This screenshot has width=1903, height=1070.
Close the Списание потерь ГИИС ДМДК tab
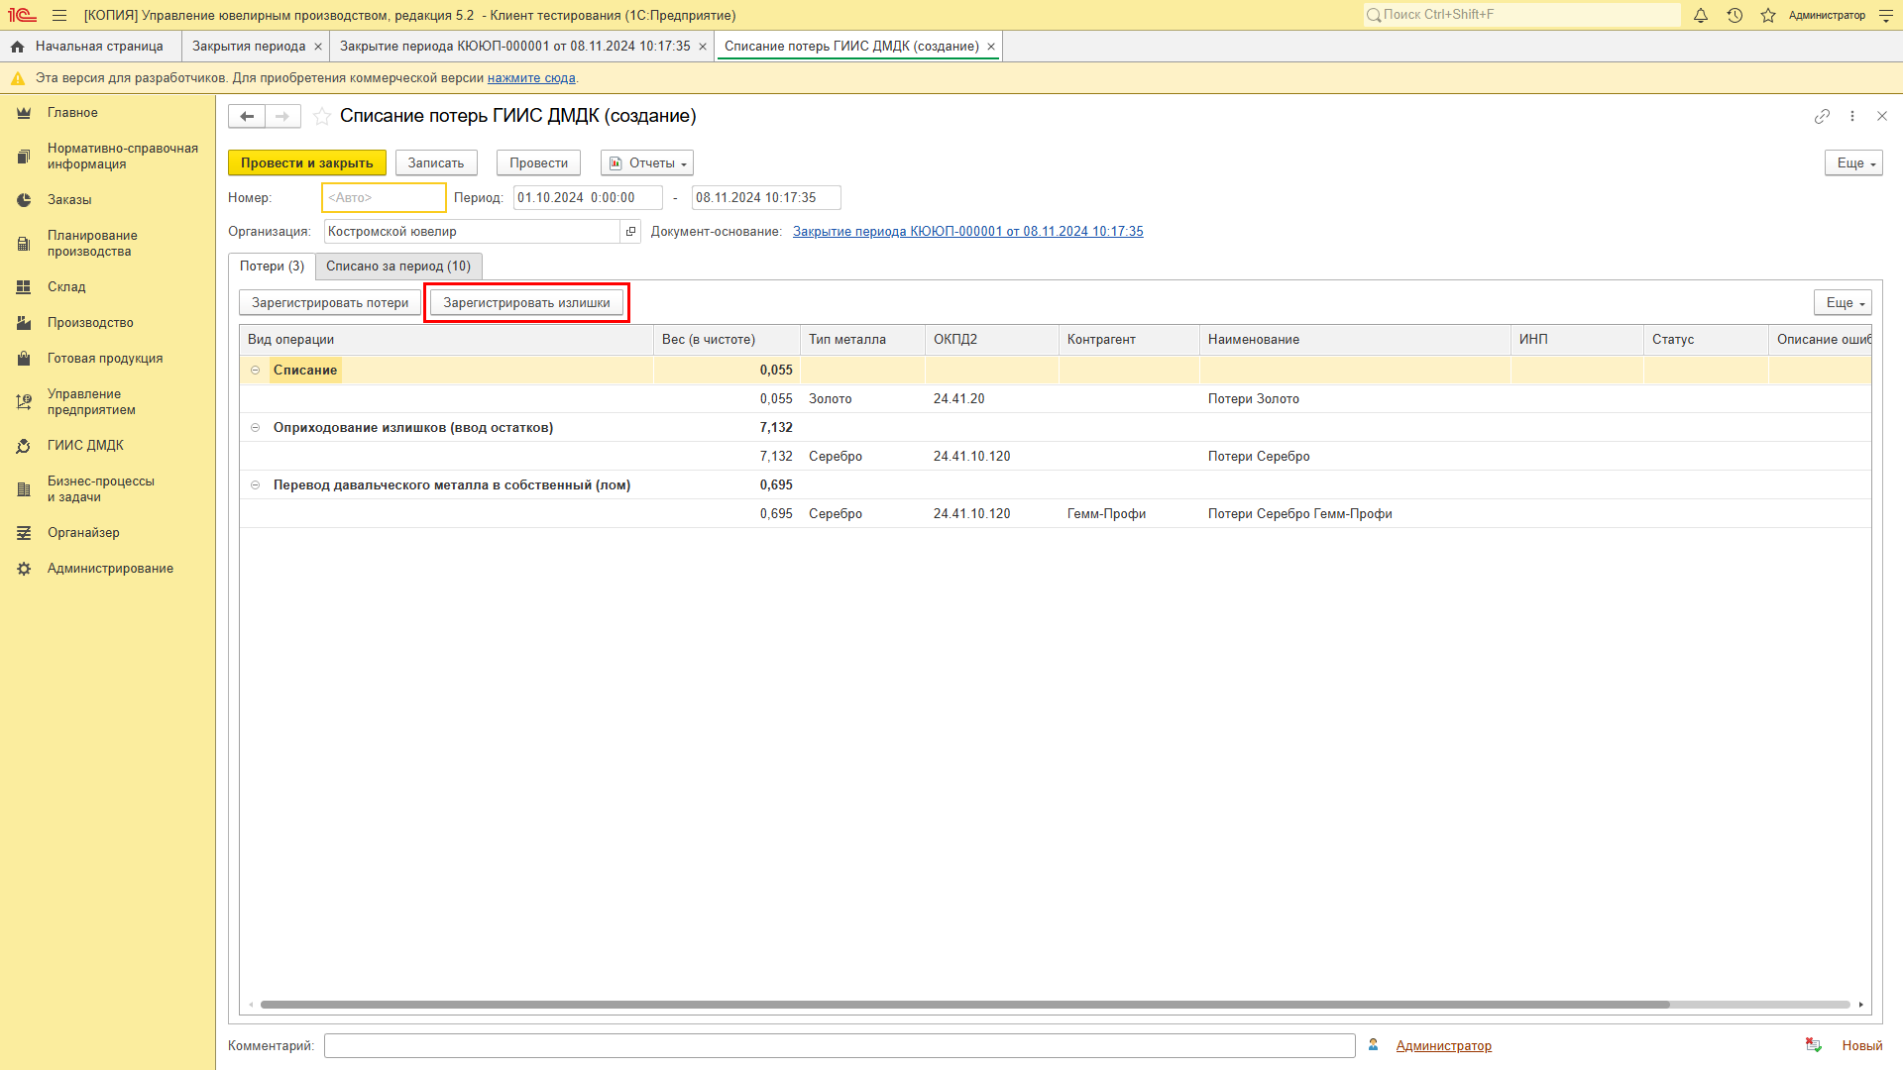[991, 47]
